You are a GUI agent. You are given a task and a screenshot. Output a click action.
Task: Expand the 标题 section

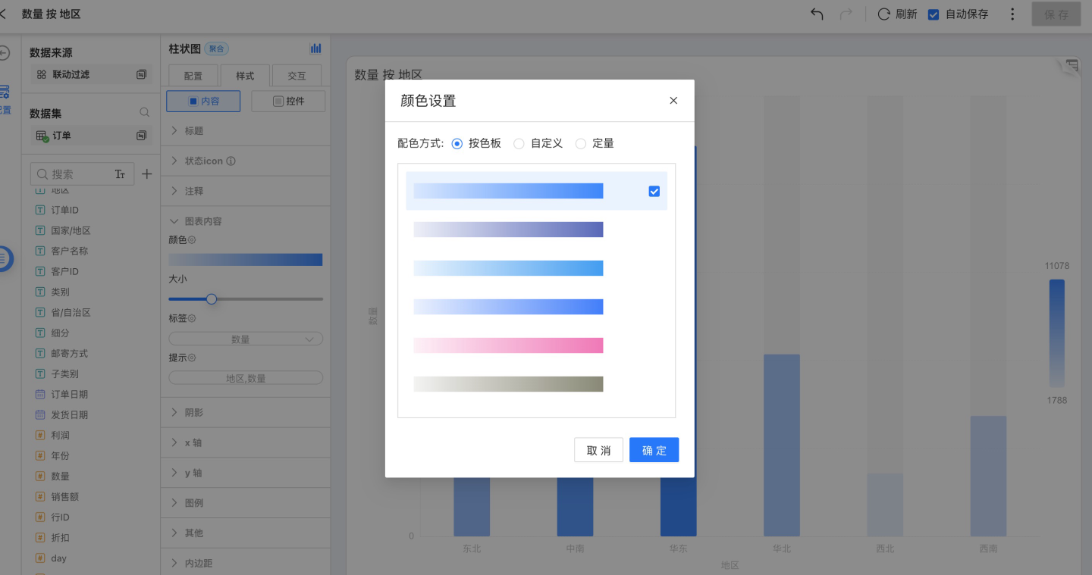175,131
